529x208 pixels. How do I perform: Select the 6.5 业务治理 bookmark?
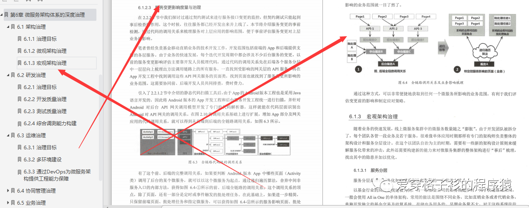[32, 203]
